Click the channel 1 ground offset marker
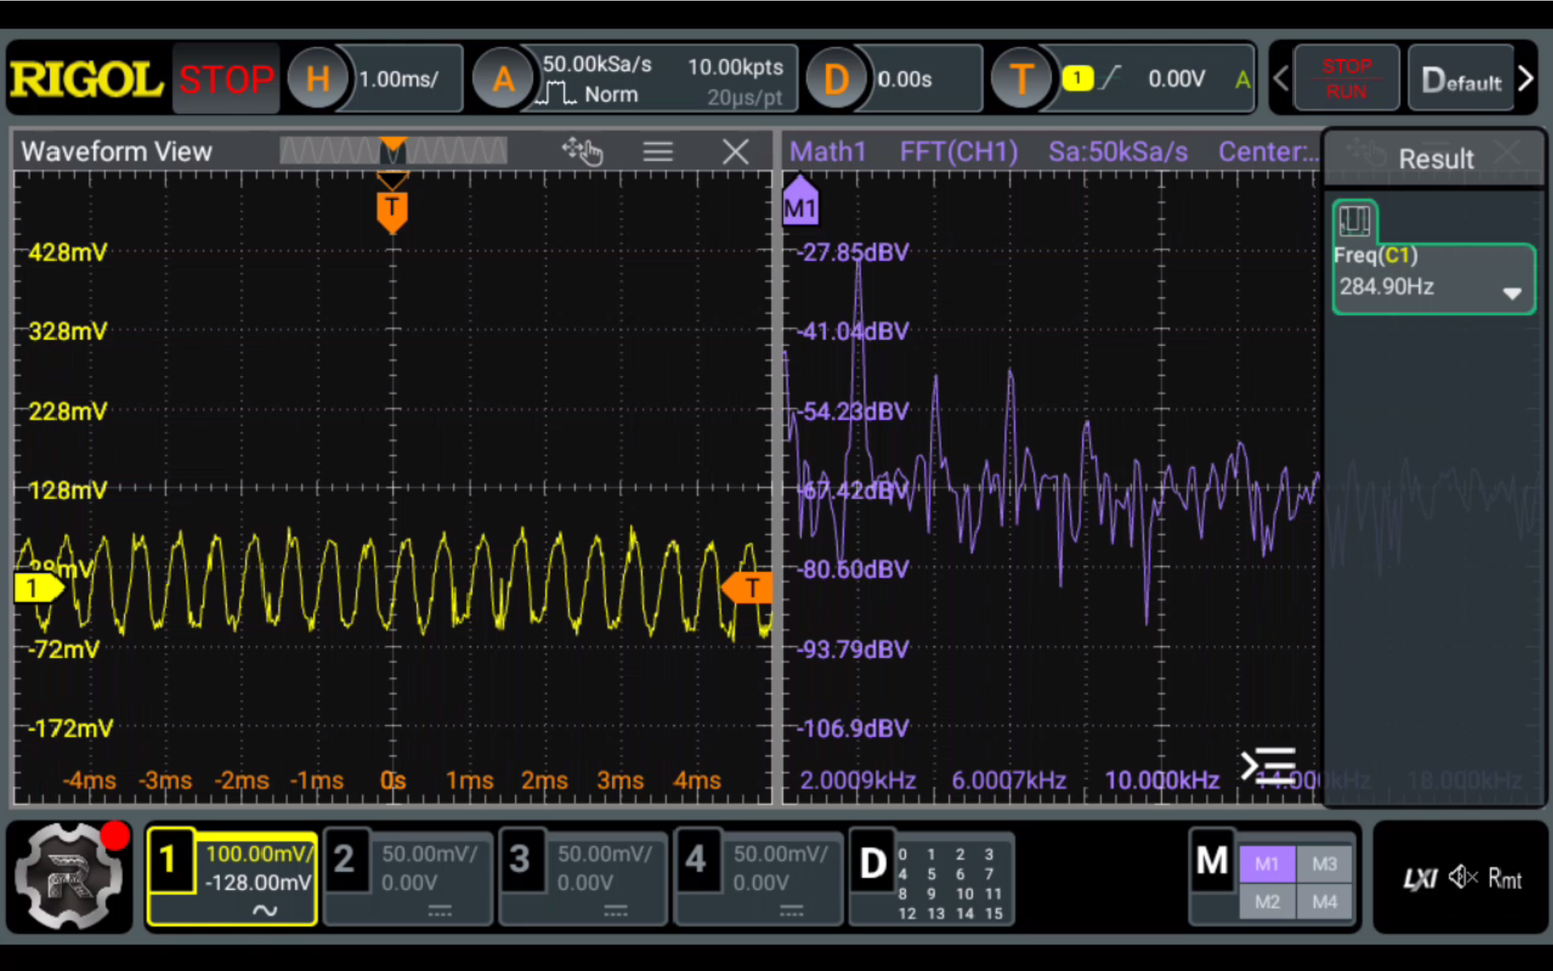Image resolution: width=1553 pixels, height=971 pixels. (38, 588)
